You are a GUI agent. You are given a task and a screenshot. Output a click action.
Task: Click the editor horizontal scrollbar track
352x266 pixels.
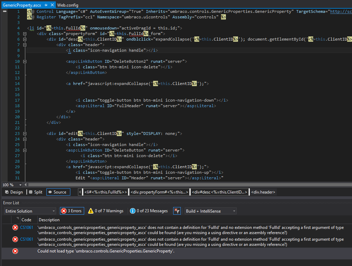190,185
